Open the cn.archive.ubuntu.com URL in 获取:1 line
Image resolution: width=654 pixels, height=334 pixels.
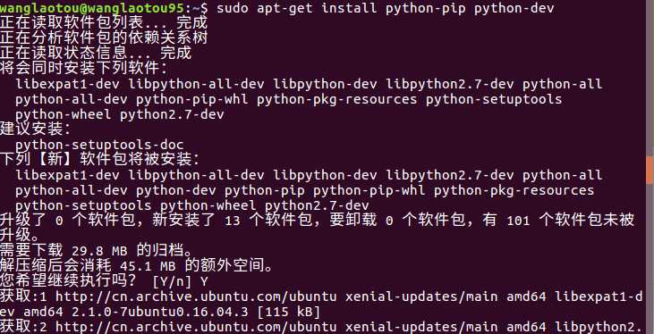coord(196,296)
